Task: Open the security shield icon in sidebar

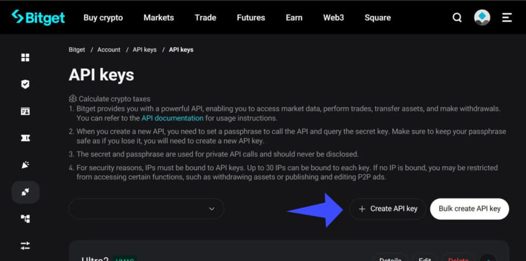Action: pos(25,84)
